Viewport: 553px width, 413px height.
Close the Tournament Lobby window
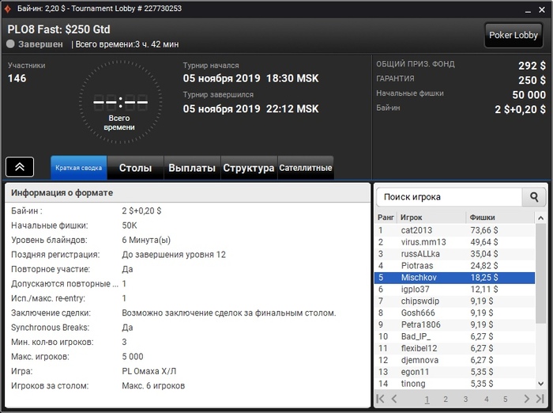click(542, 10)
